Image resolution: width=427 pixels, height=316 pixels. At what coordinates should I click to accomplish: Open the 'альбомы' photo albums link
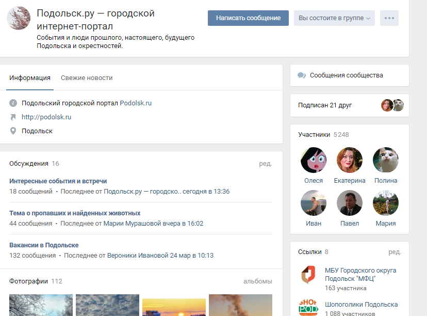pyautogui.click(x=257, y=281)
